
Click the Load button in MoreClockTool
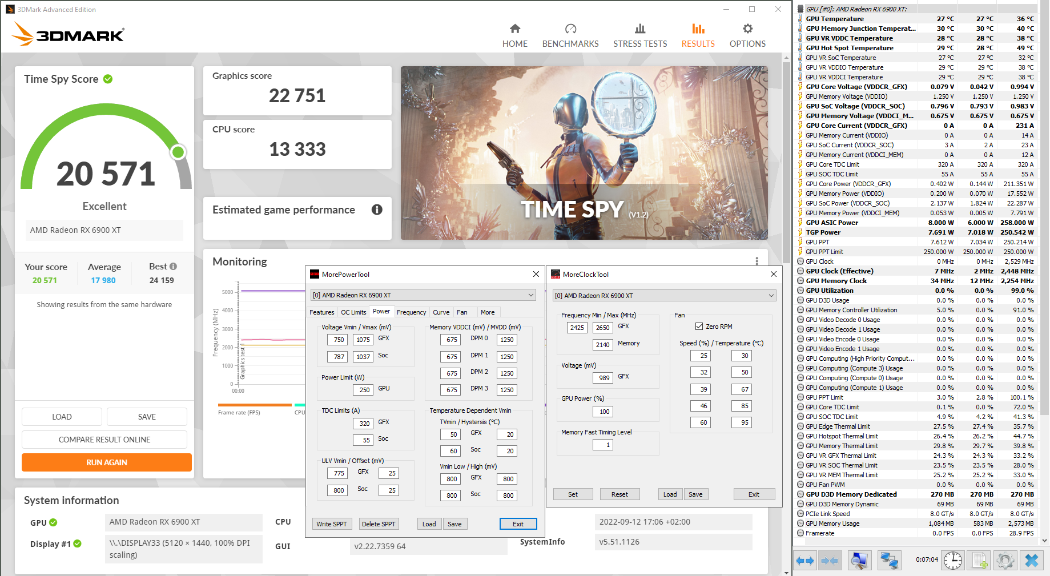tap(670, 494)
